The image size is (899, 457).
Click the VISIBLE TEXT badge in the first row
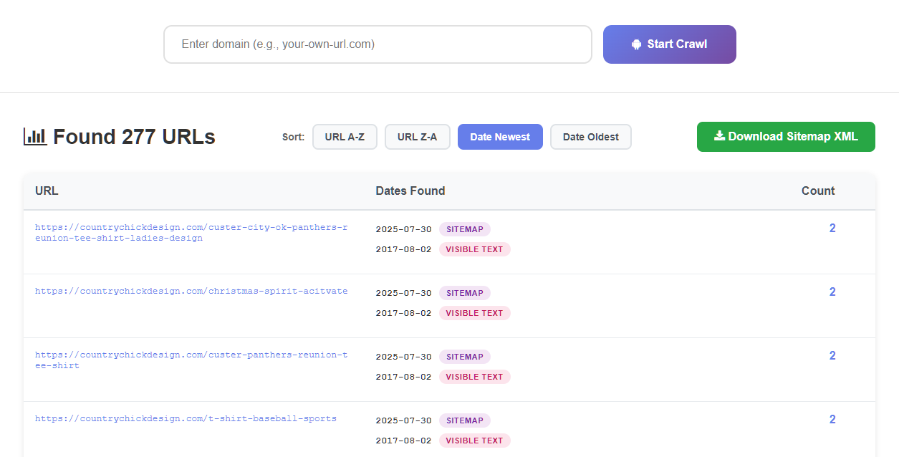point(474,249)
